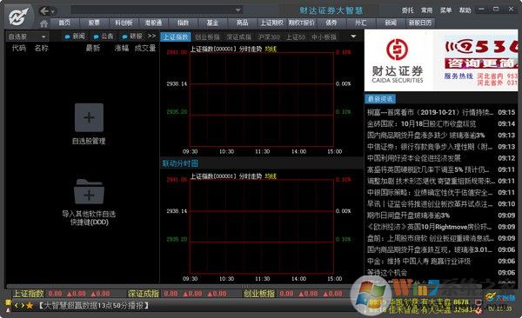Click the 新闻 chat bubble icon
This screenshot has height=318, width=522.
tap(67, 36)
